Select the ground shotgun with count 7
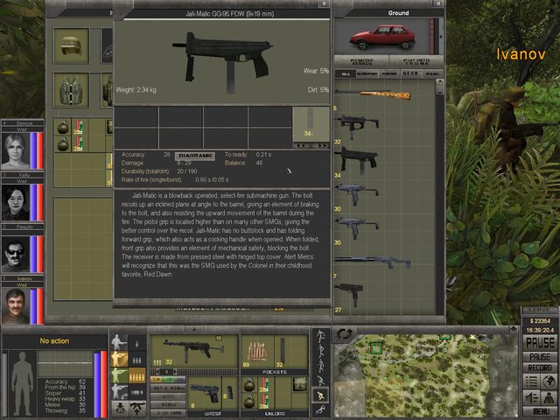Viewport: 560px width, 420px height. (x=373, y=262)
